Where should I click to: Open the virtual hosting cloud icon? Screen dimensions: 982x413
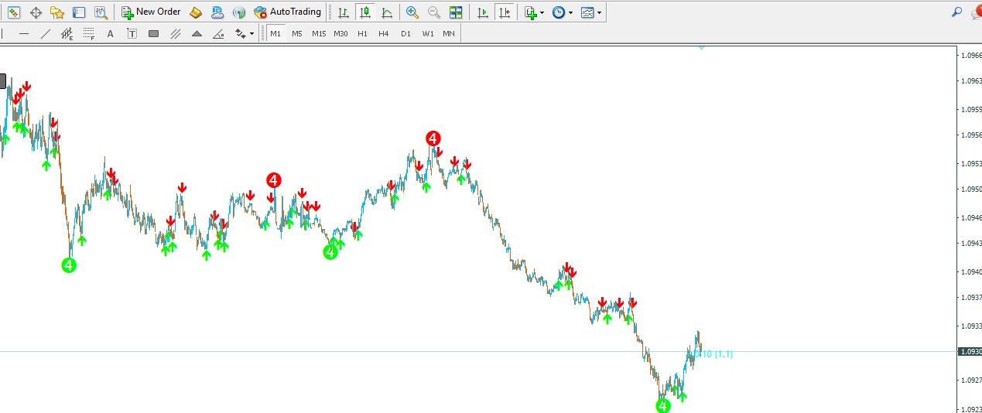pyautogui.click(x=217, y=12)
